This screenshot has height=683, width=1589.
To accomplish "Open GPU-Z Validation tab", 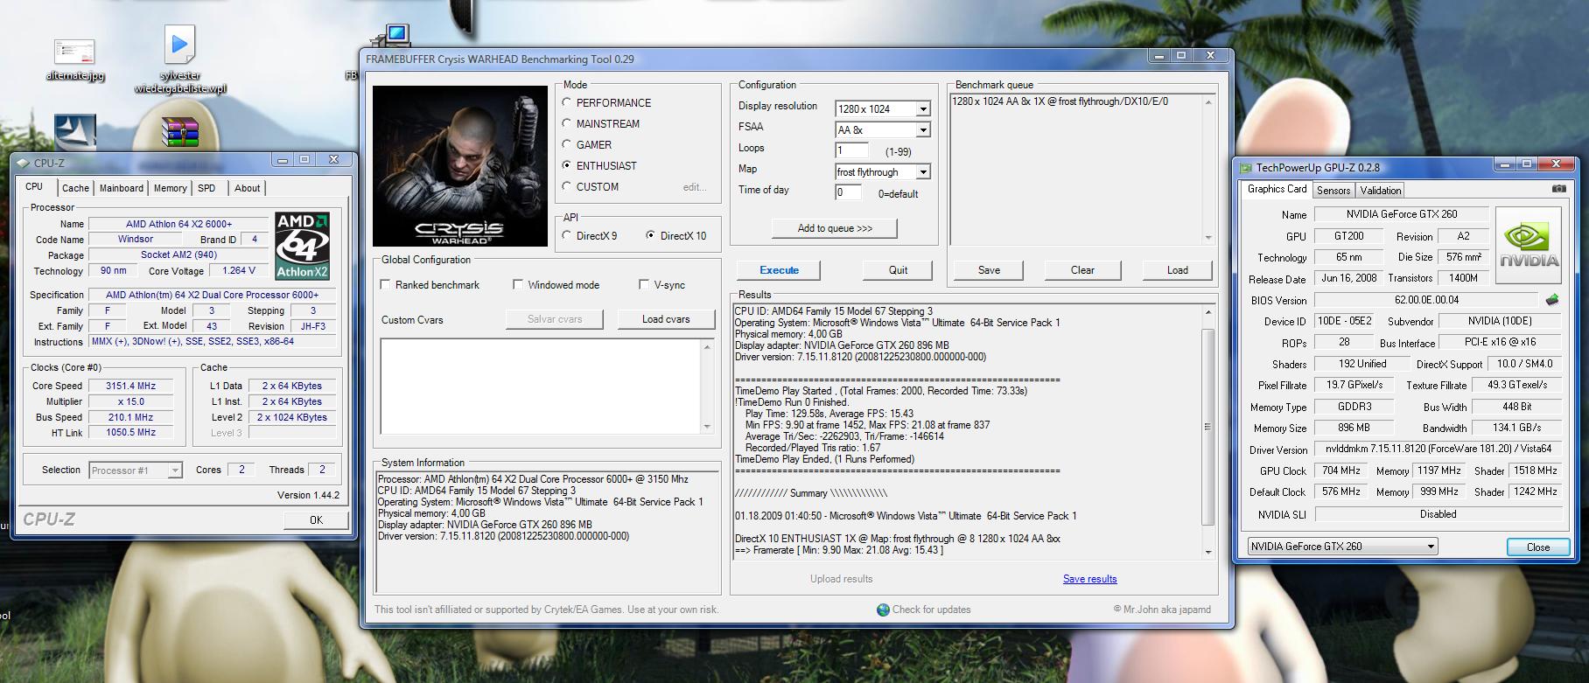I will pyautogui.click(x=1381, y=190).
